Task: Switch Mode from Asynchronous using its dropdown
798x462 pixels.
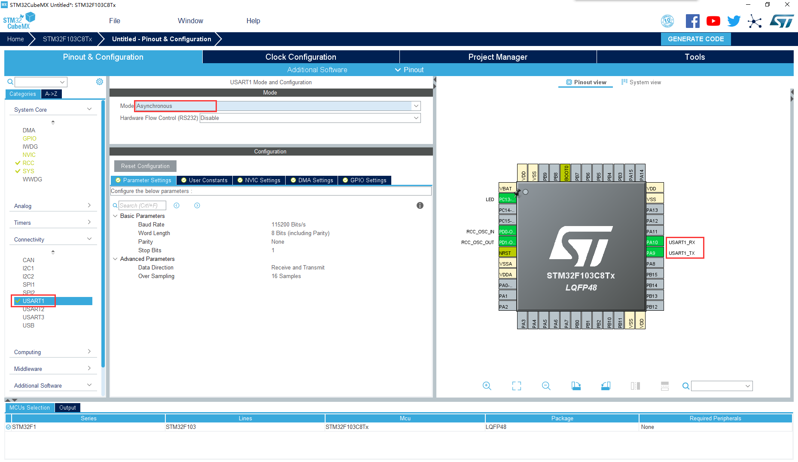Action: (415, 105)
